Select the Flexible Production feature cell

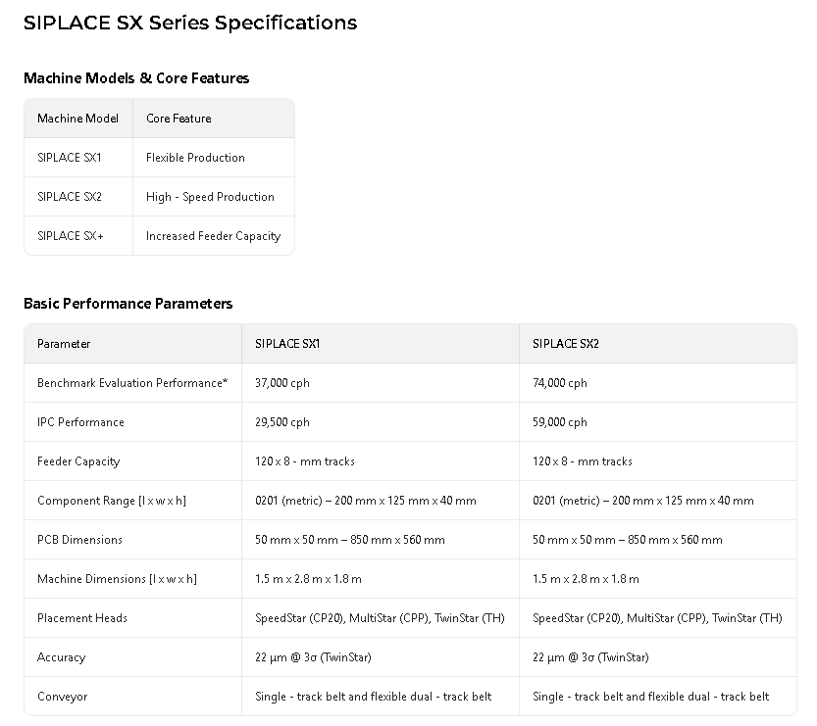195,158
